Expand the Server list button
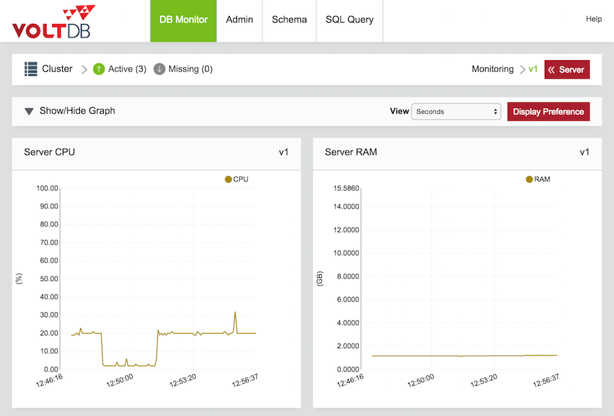 click(567, 69)
